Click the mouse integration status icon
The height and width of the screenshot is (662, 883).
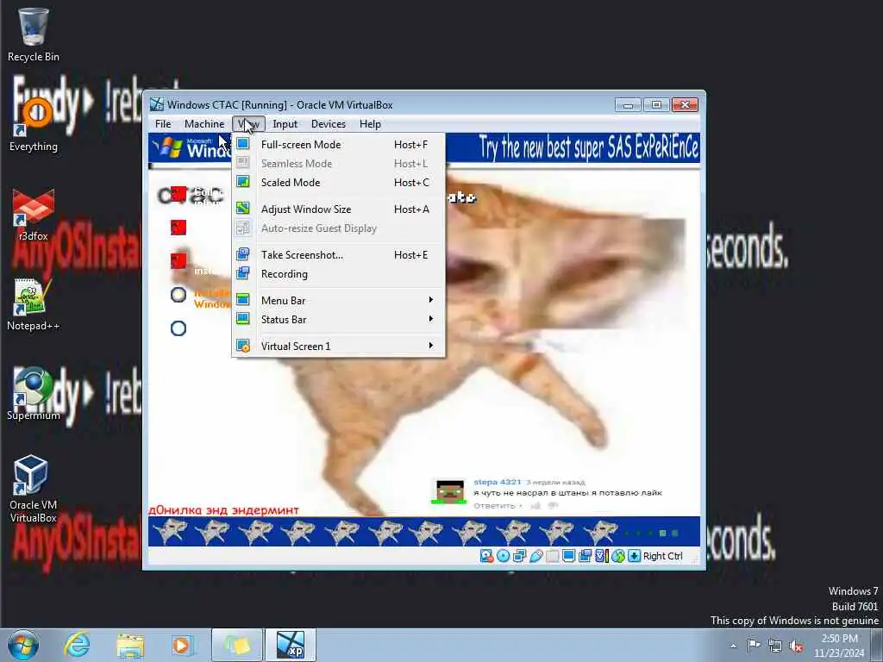click(617, 556)
